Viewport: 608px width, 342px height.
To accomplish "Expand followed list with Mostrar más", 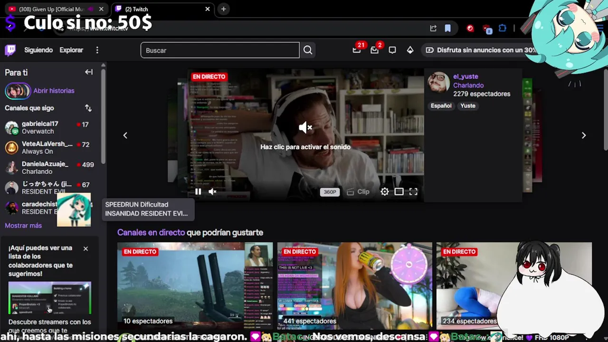I will 23,226.
